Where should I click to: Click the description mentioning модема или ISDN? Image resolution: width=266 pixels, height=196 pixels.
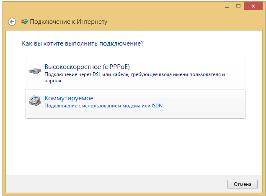[104, 106]
